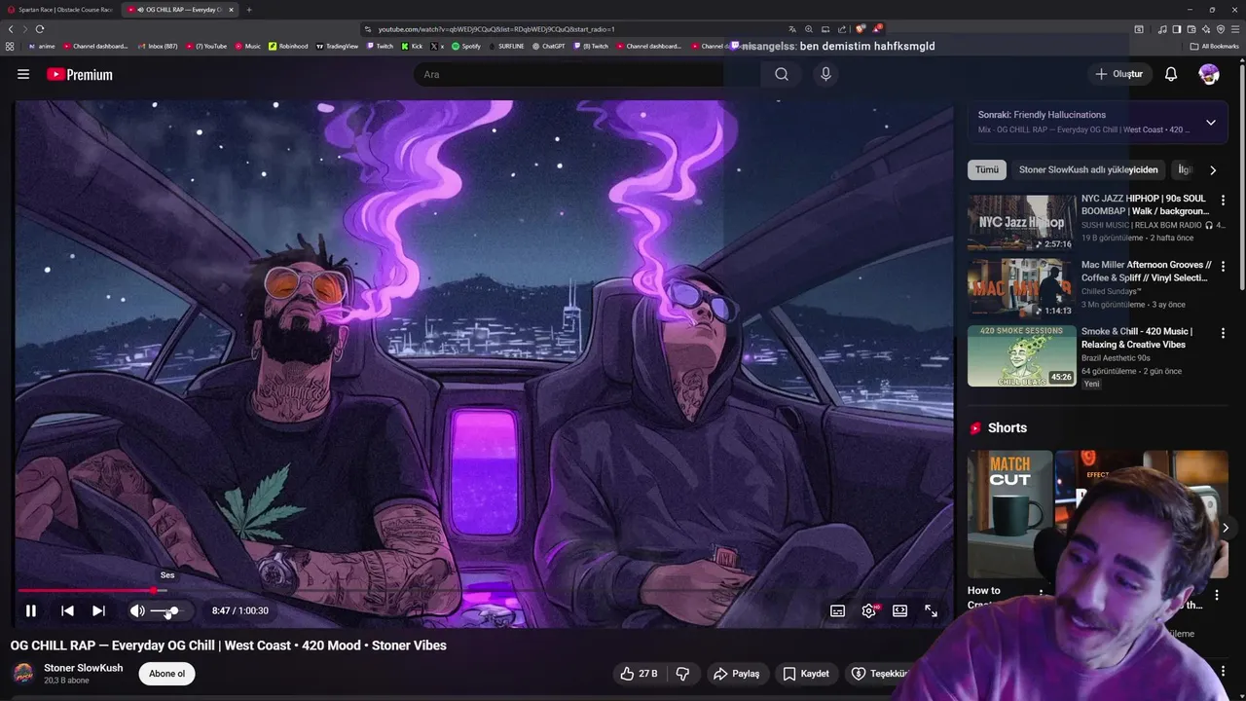Skip to the next video
1246x701 pixels.
(x=98, y=610)
